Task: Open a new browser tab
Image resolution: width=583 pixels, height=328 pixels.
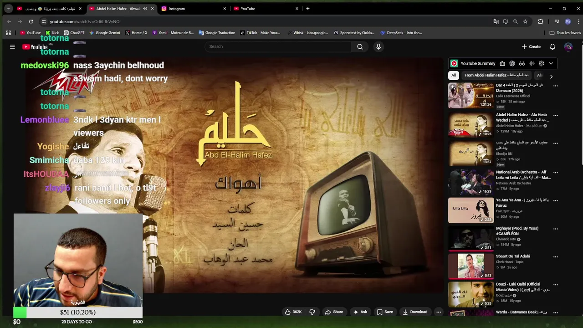Action: (x=308, y=9)
